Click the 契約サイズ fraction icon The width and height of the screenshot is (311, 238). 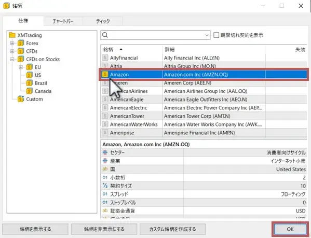click(x=105, y=186)
